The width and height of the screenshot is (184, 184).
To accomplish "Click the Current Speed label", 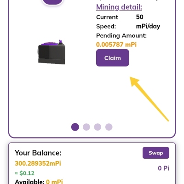I will click(x=107, y=22).
